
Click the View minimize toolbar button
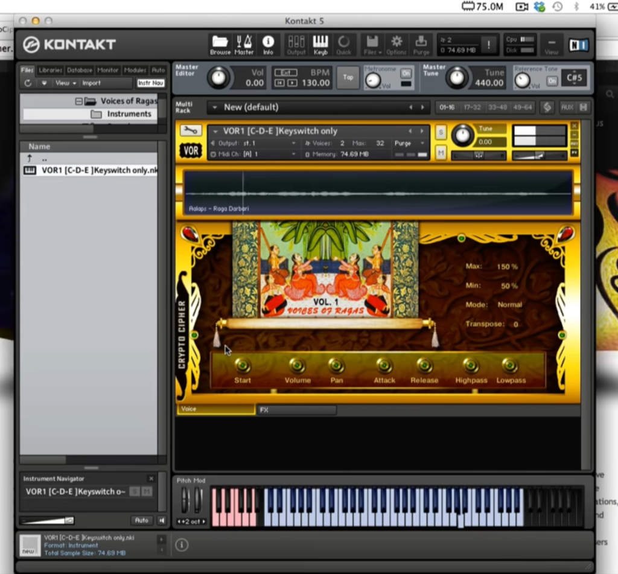click(x=552, y=45)
